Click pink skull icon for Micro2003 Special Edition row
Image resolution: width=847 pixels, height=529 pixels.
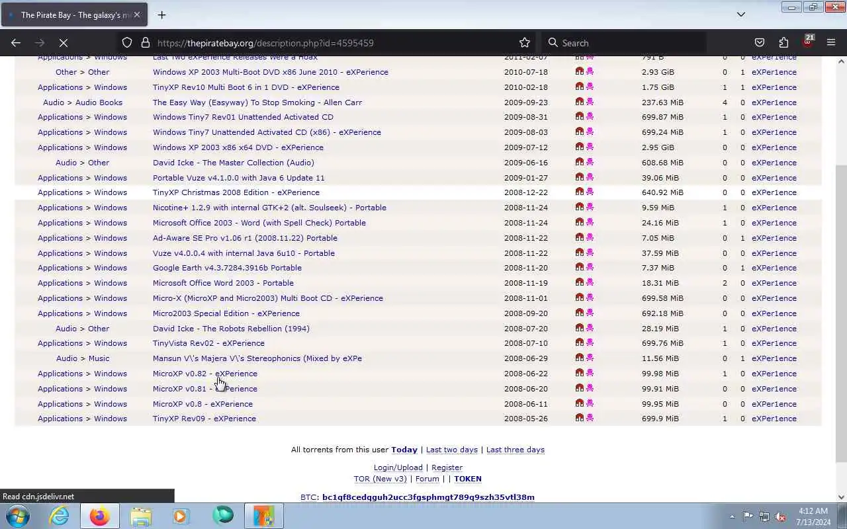(x=590, y=313)
